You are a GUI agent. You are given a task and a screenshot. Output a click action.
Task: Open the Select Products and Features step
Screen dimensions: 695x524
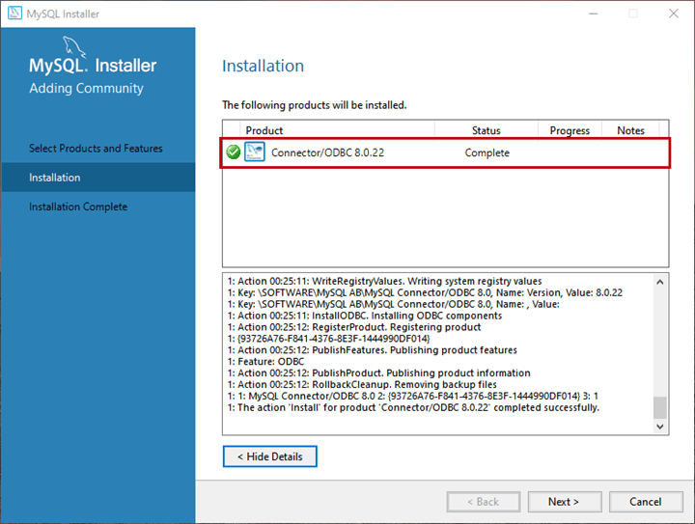(96, 149)
